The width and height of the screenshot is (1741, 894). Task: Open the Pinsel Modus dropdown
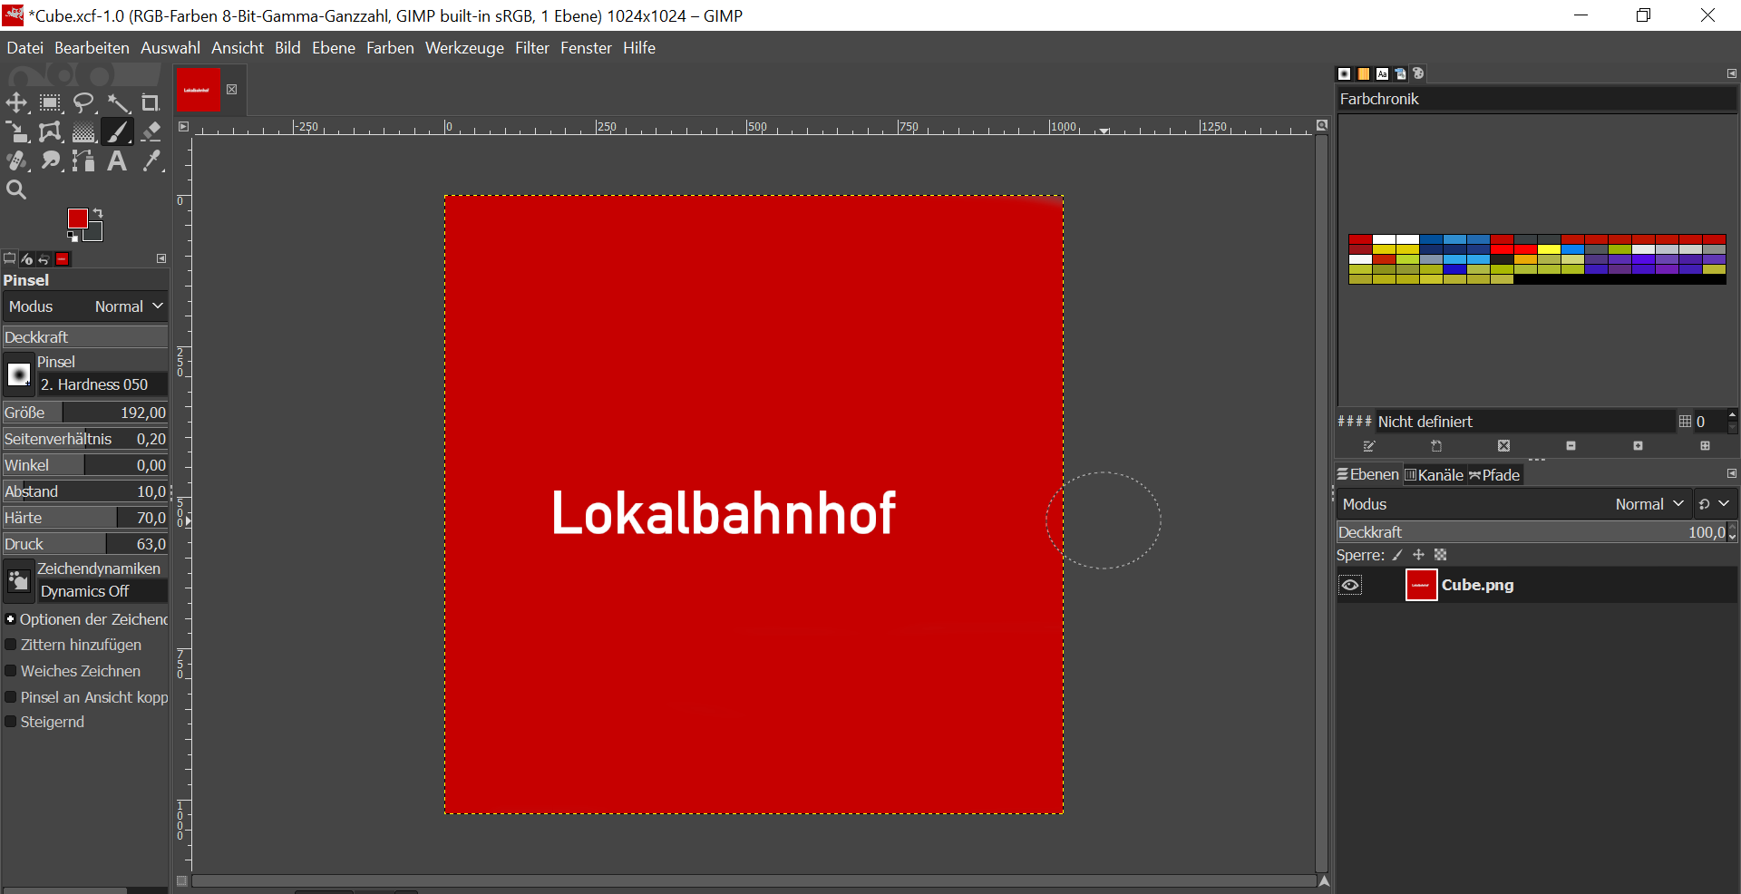(85, 306)
